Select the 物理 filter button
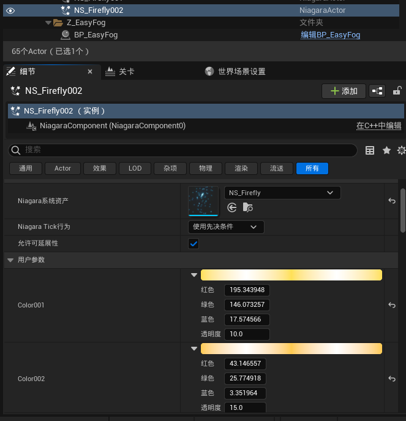Image resolution: width=406 pixels, height=421 pixels. point(206,169)
